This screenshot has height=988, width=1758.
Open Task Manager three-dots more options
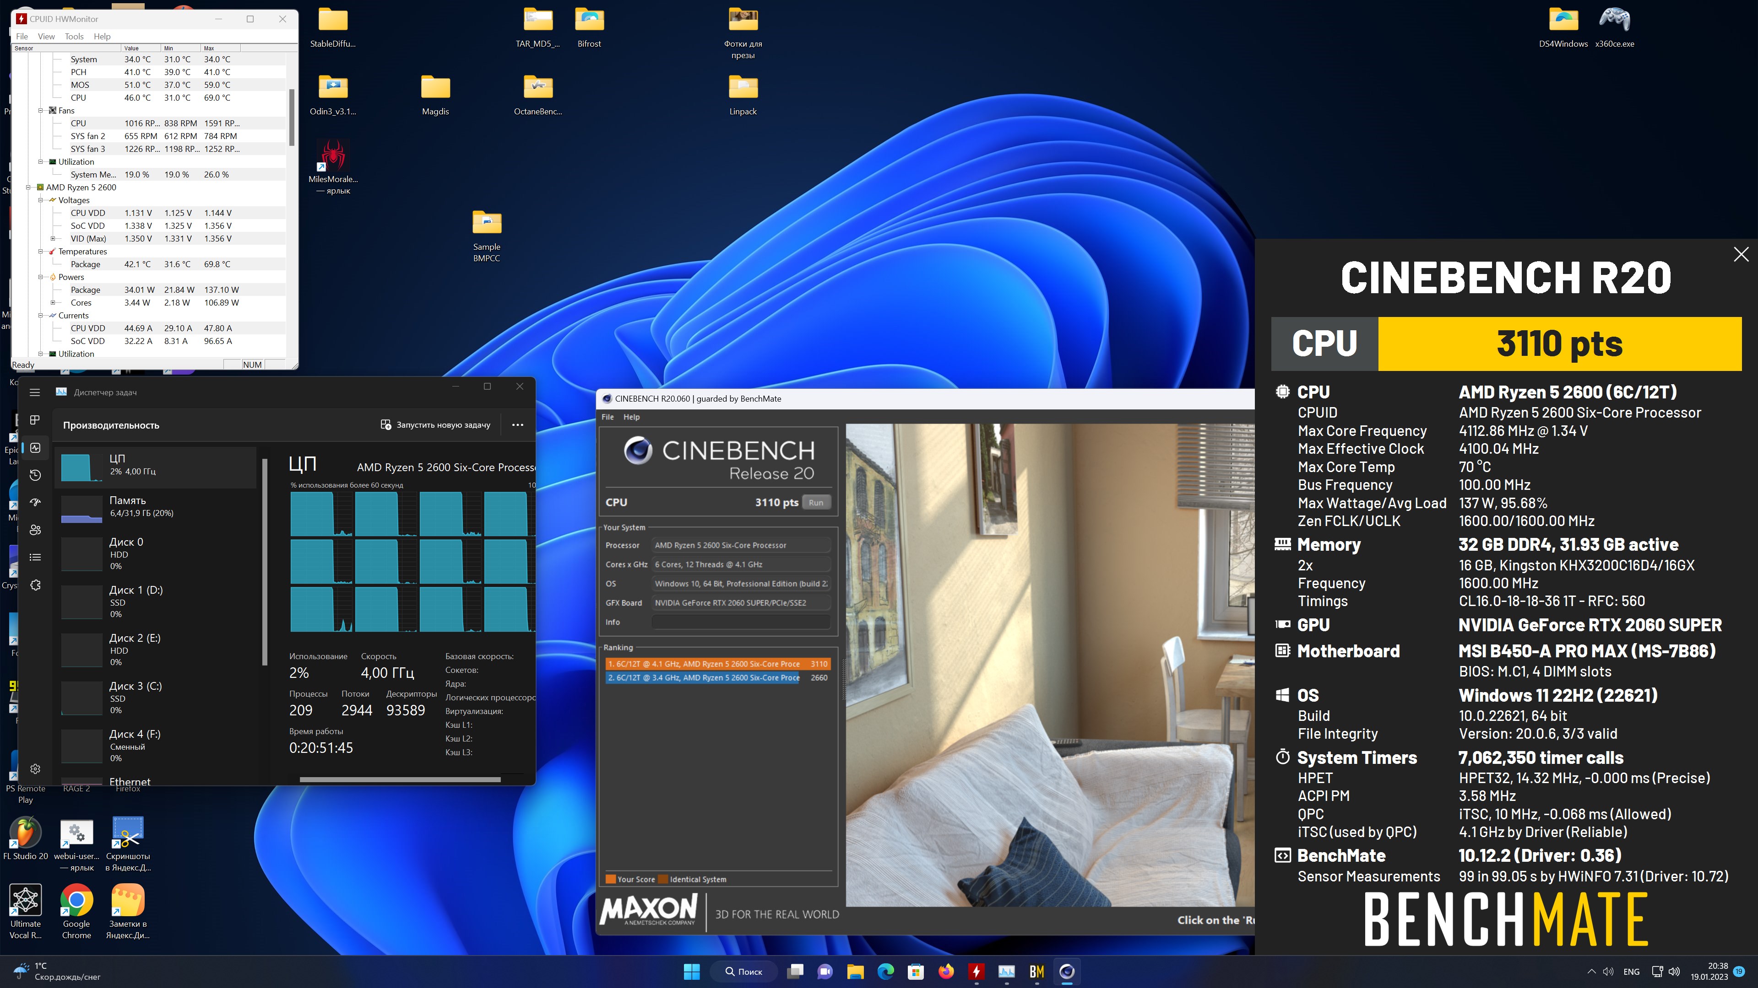click(518, 425)
